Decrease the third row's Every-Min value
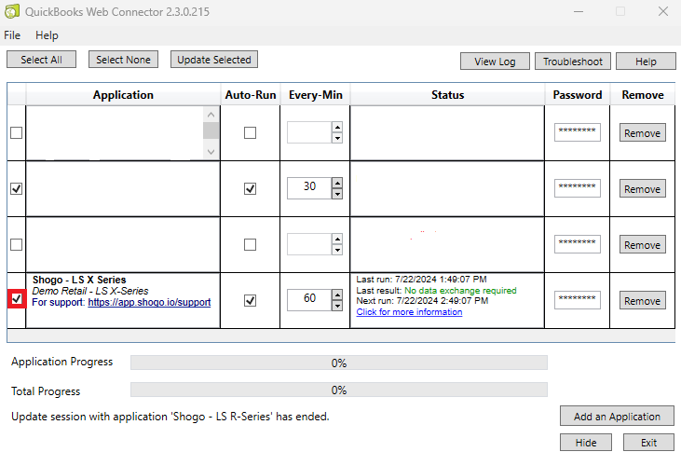 (337, 250)
